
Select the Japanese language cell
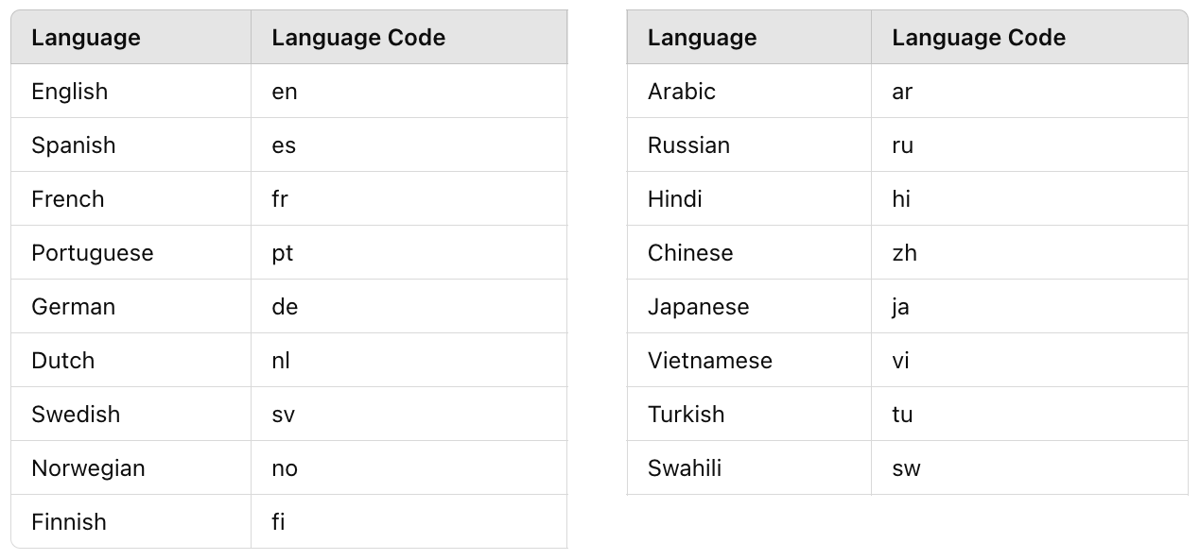click(699, 307)
